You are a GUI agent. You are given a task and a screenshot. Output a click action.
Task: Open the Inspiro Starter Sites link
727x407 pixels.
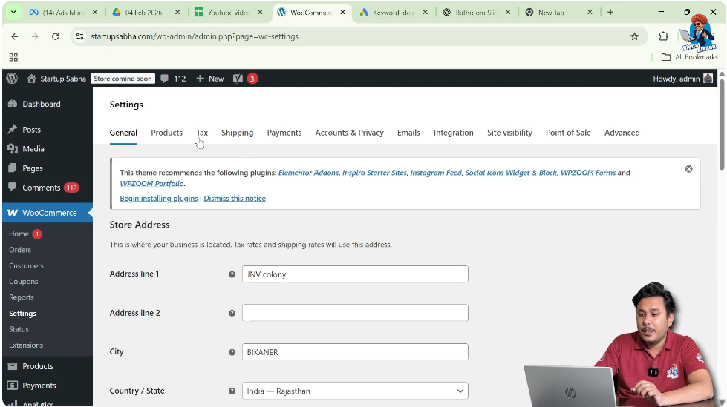pyautogui.click(x=374, y=173)
